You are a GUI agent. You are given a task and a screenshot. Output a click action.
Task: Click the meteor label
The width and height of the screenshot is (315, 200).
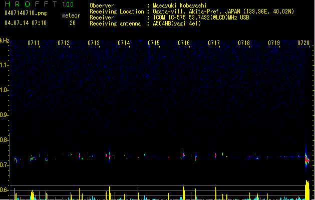[x=71, y=15]
